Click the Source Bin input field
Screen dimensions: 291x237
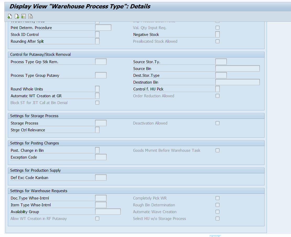point(237,68)
